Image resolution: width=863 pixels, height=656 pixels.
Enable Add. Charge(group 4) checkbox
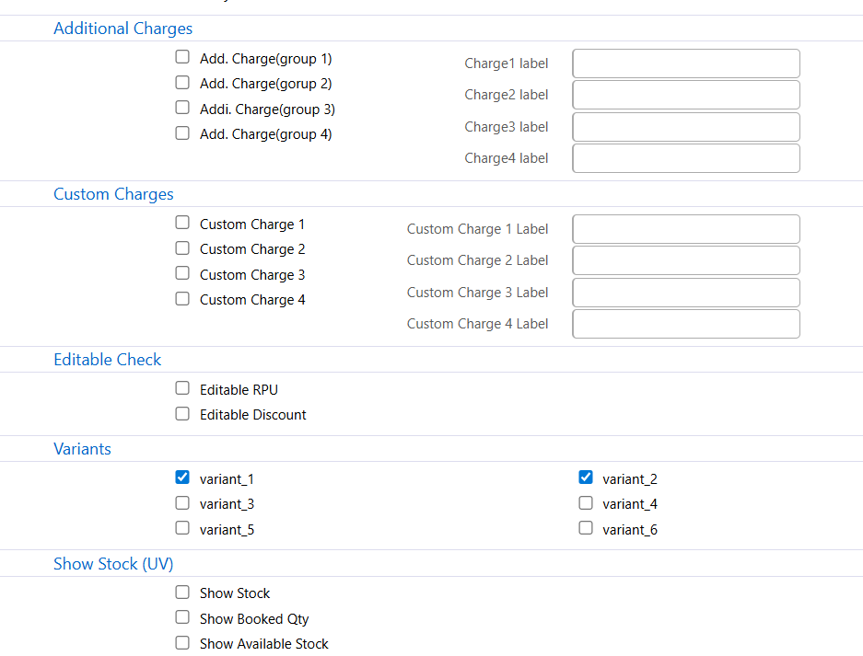(x=182, y=132)
